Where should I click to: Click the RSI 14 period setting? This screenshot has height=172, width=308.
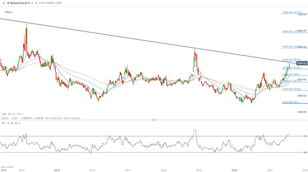(x=8, y=123)
